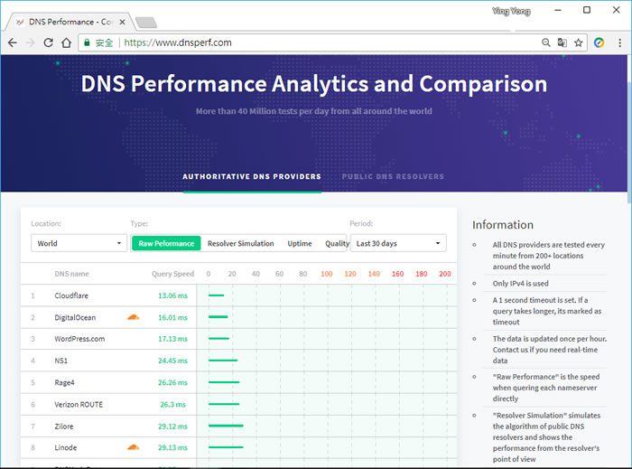The width and height of the screenshot is (632, 469).
Task: Click the 'Only IPv4 is used' note
Action: [x=520, y=284]
